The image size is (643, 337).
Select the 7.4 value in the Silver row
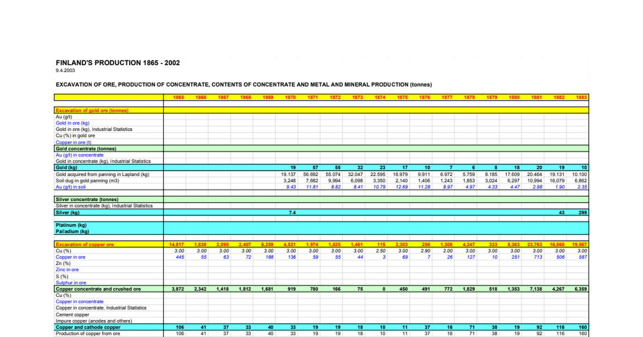point(293,212)
